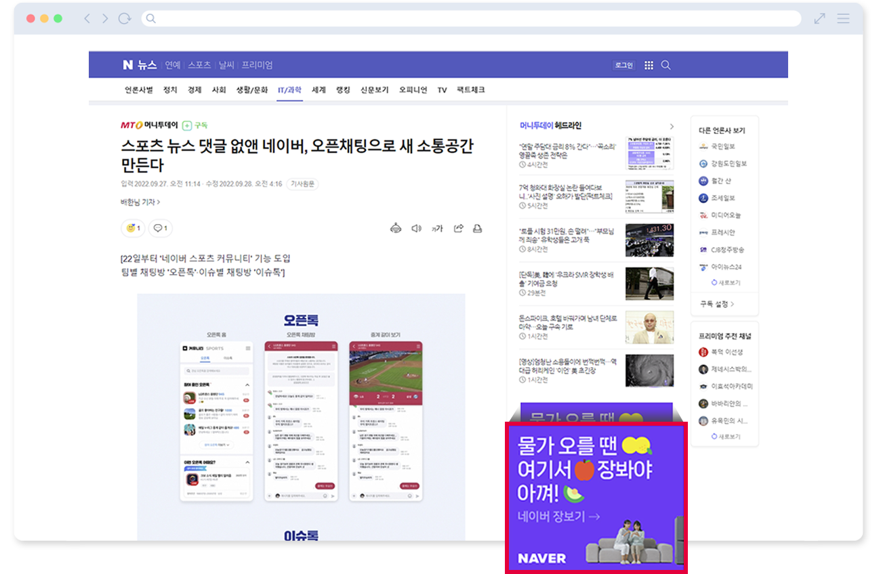
Task: Click the article print icon
Action: pos(477,229)
